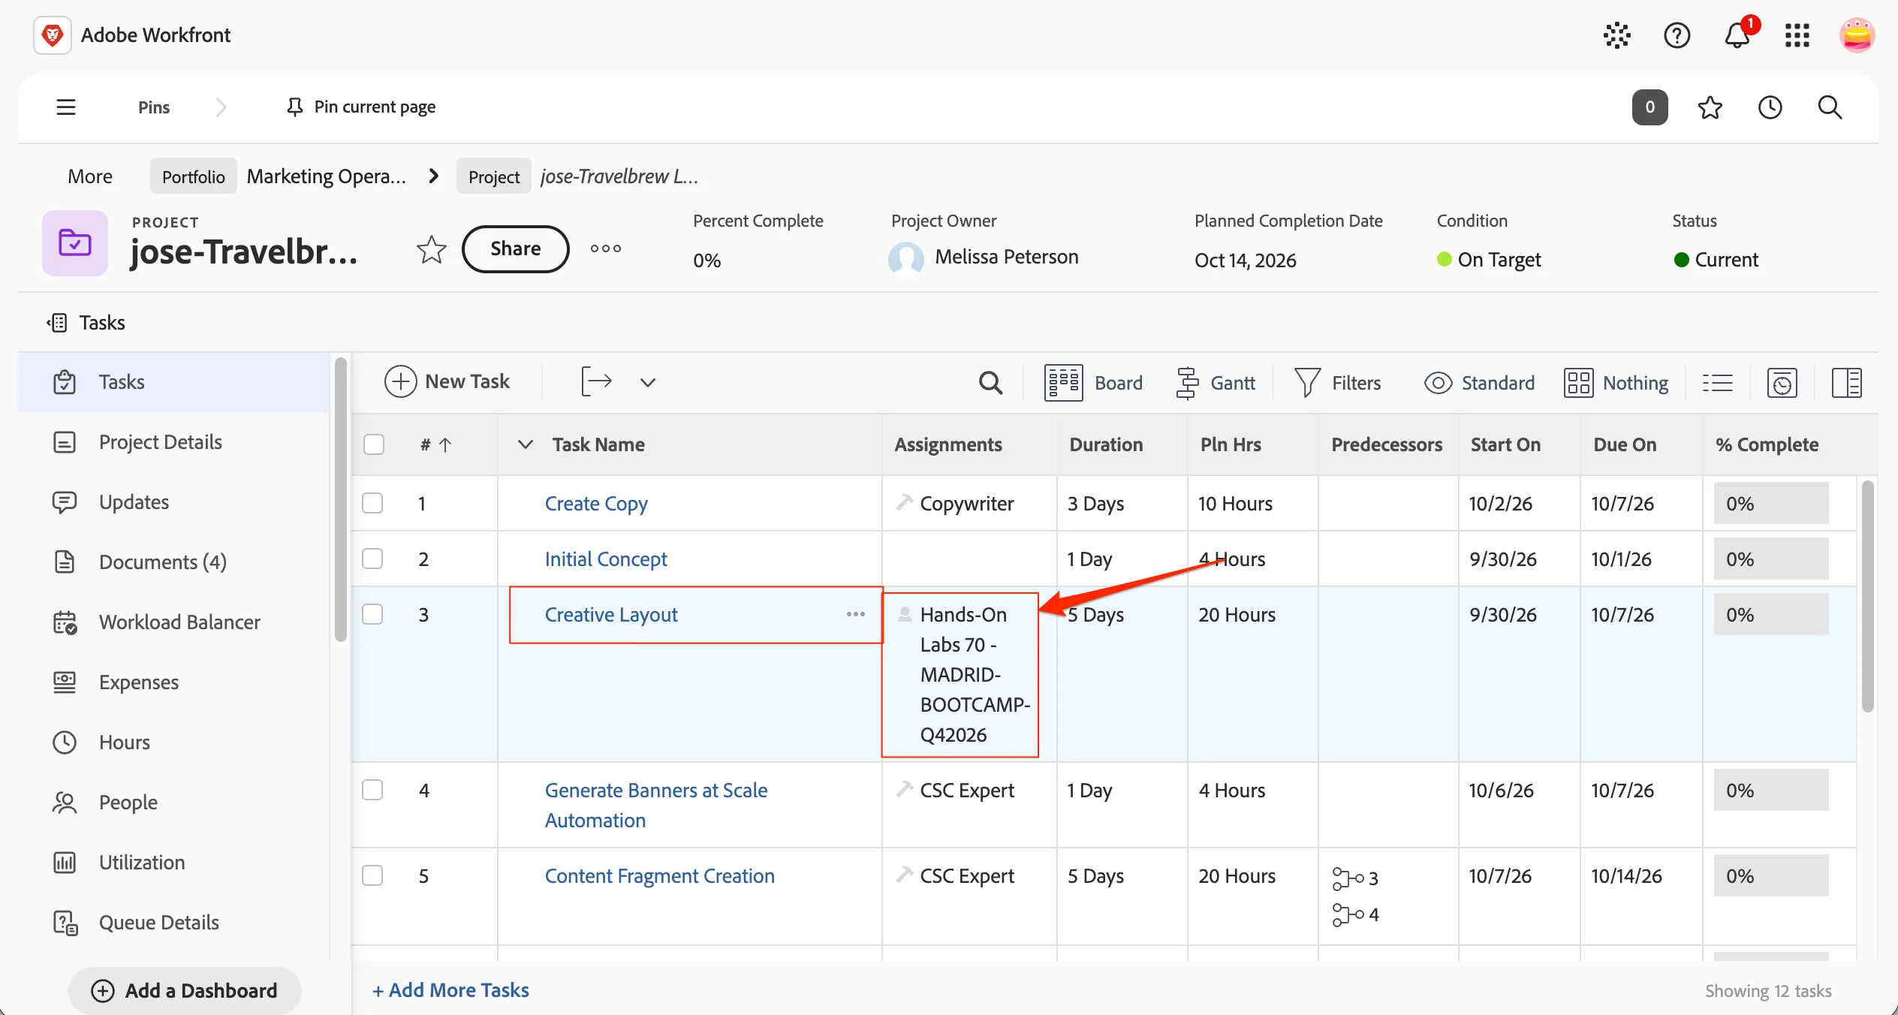Open the favorites star in header bar
Viewport: 1898px width, 1015px height.
tap(1710, 107)
